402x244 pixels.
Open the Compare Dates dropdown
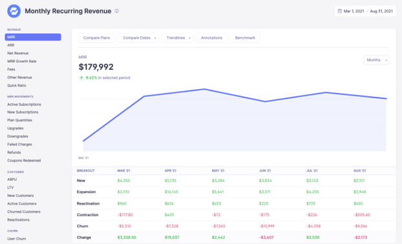tap(138, 38)
